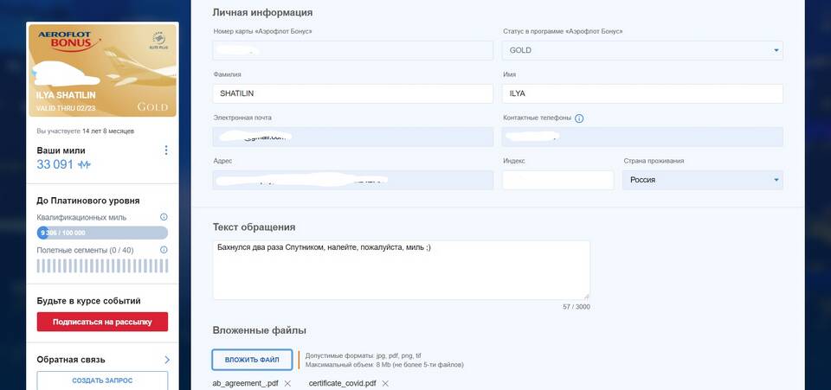Click the Aeroflot Bonus gold card image

click(x=102, y=70)
